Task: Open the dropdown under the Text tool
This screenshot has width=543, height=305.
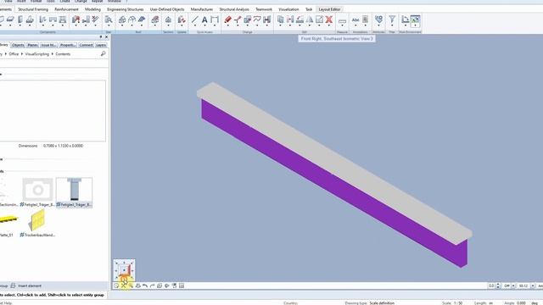Action: tap(204, 26)
